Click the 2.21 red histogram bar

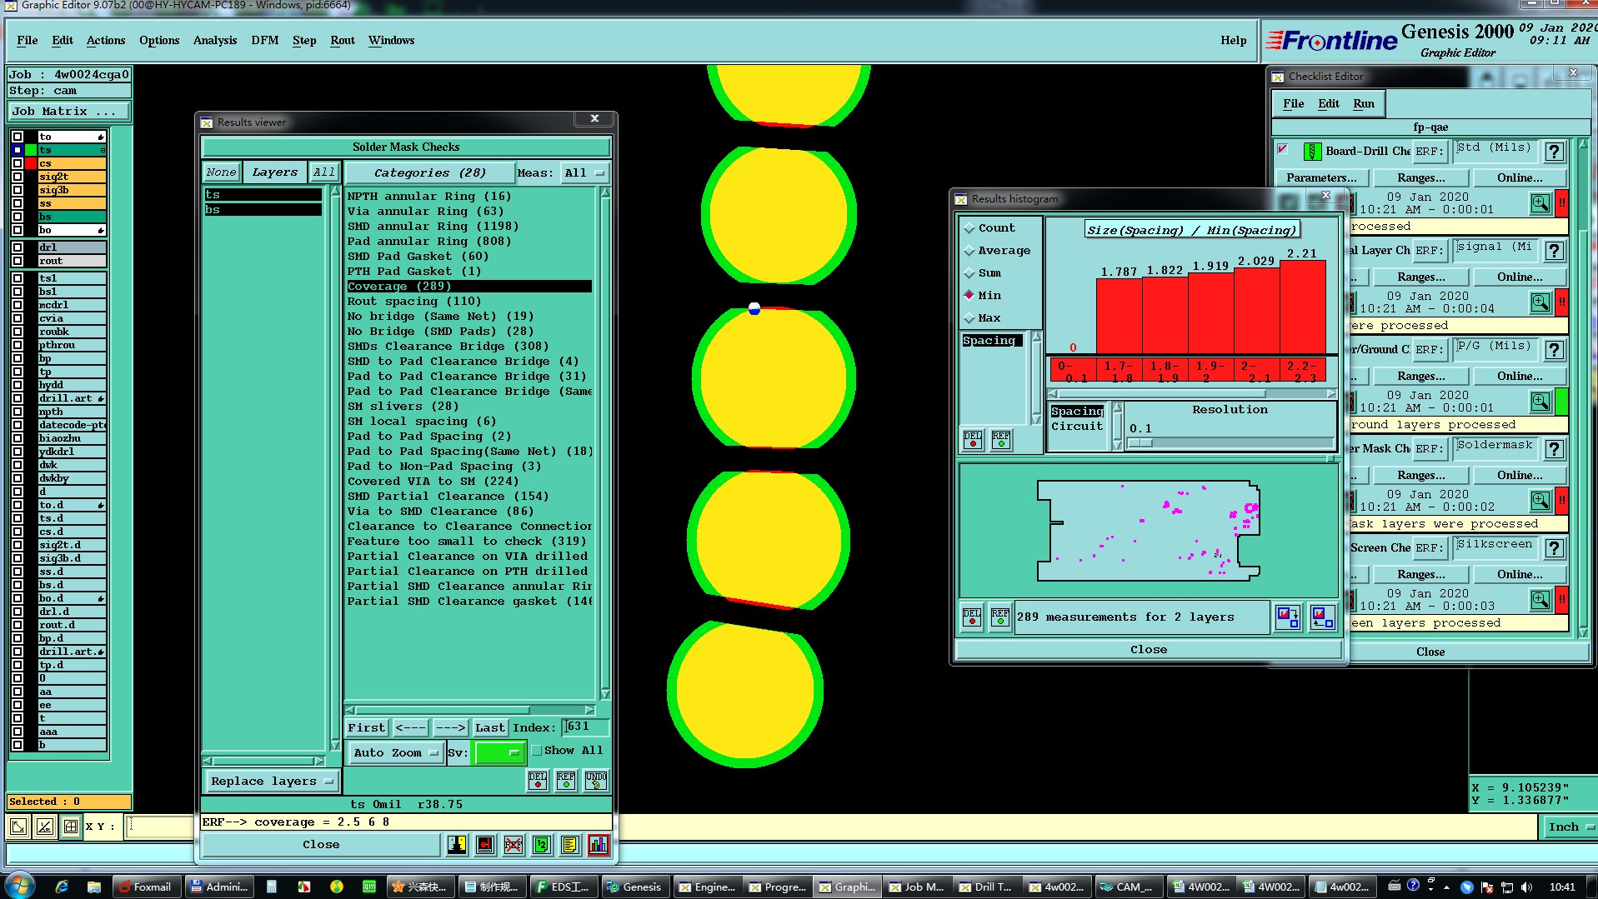tap(1302, 307)
